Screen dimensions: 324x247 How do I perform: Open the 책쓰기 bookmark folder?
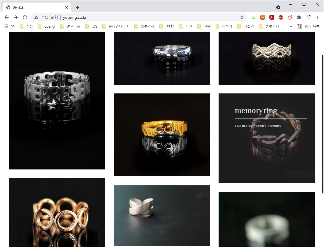224,26
